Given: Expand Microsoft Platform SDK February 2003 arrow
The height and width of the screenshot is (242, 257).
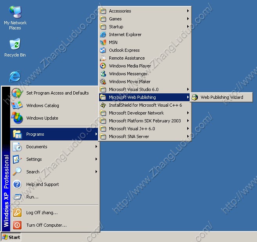Looking at the screenshot, I should point(188,121).
